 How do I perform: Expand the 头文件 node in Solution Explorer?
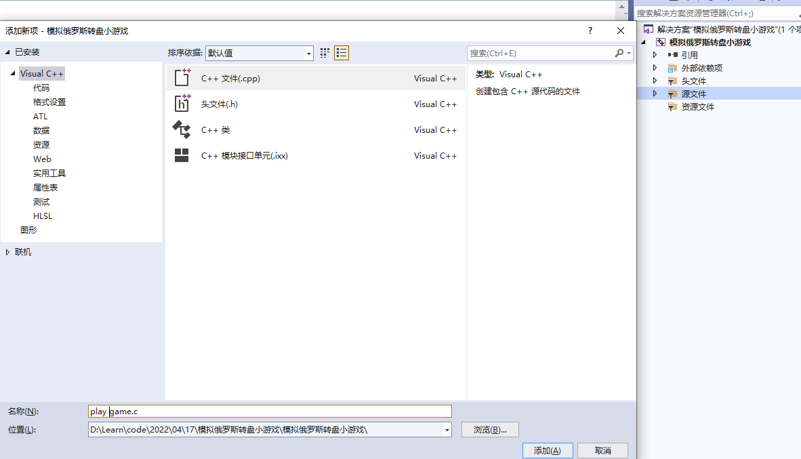click(655, 81)
